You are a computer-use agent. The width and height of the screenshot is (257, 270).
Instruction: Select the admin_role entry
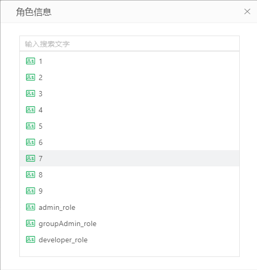point(130,207)
